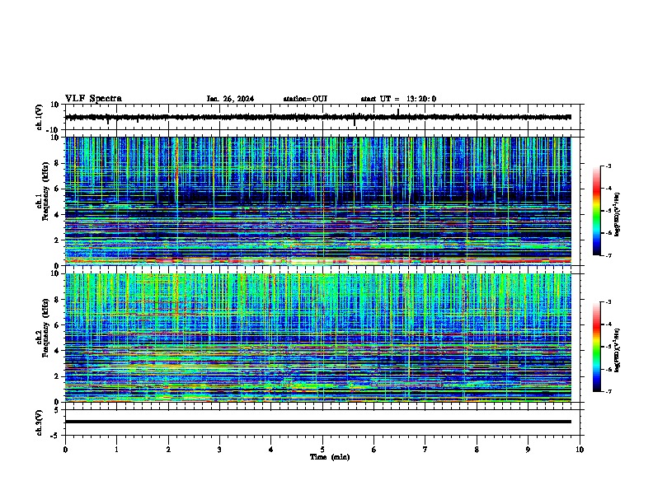Click time axis tick label "2"
653x504 pixels.
click(x=168, y=450)
